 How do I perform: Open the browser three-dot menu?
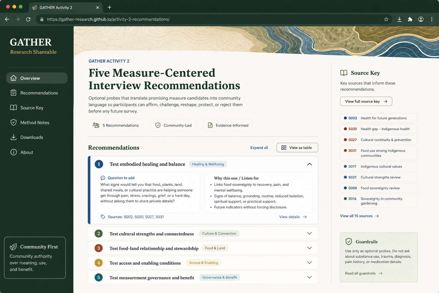(x=432, y=19)
